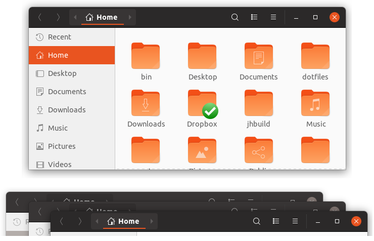Screen dimensions: 374x241
Task: Close the top Files window
Action: 335,17
